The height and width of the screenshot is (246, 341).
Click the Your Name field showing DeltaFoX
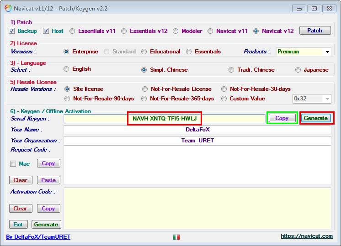pyautogui.click(x=197, y=130)
